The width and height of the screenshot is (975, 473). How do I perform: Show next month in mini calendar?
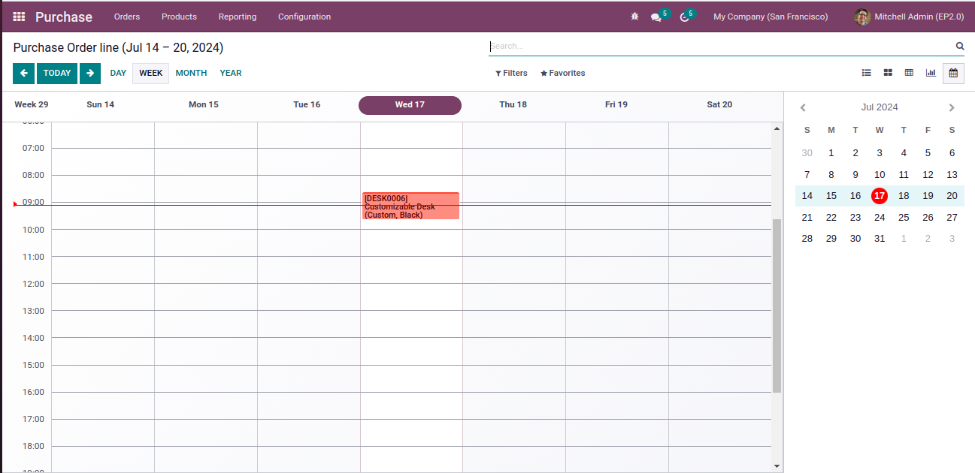pyautogui.click(x=952, y=107)
